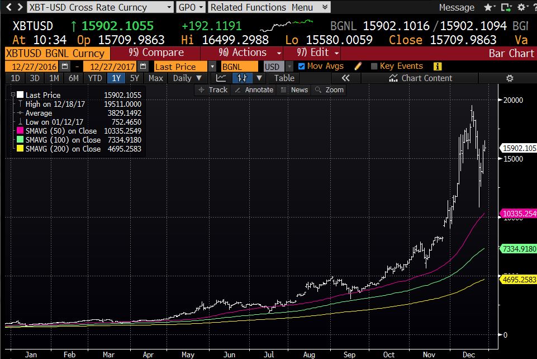Open the USD currency dropdown

(x=289, y=67)
